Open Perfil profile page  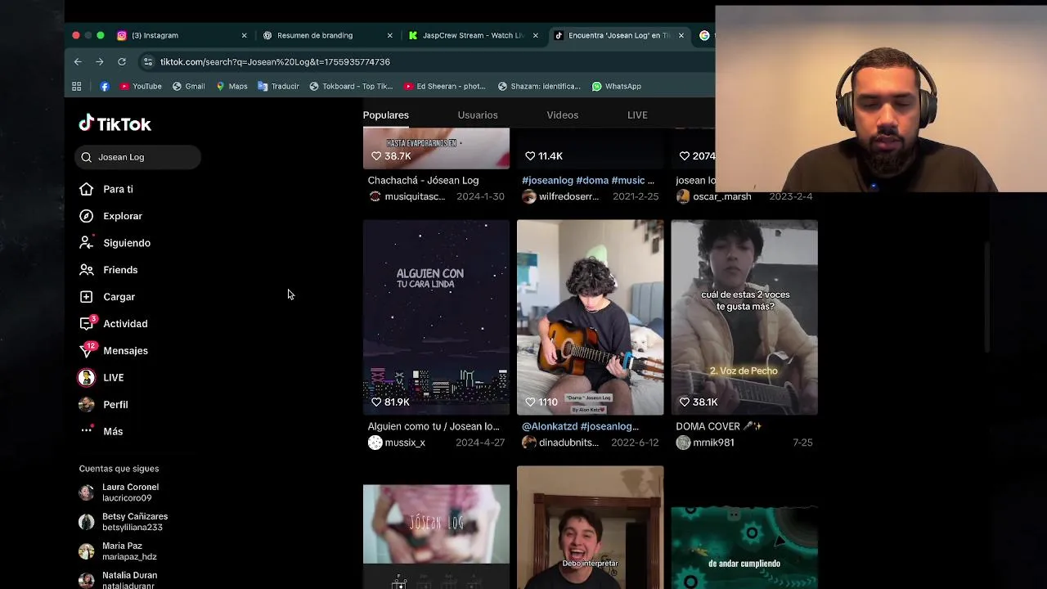tap(103, 405)
